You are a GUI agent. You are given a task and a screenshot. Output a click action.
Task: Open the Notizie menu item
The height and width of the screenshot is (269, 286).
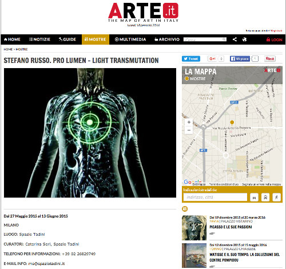click(39, 39)
